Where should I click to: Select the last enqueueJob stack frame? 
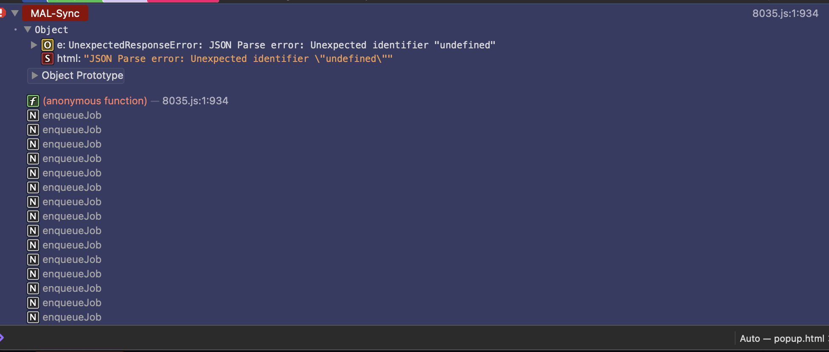point(72,317)
